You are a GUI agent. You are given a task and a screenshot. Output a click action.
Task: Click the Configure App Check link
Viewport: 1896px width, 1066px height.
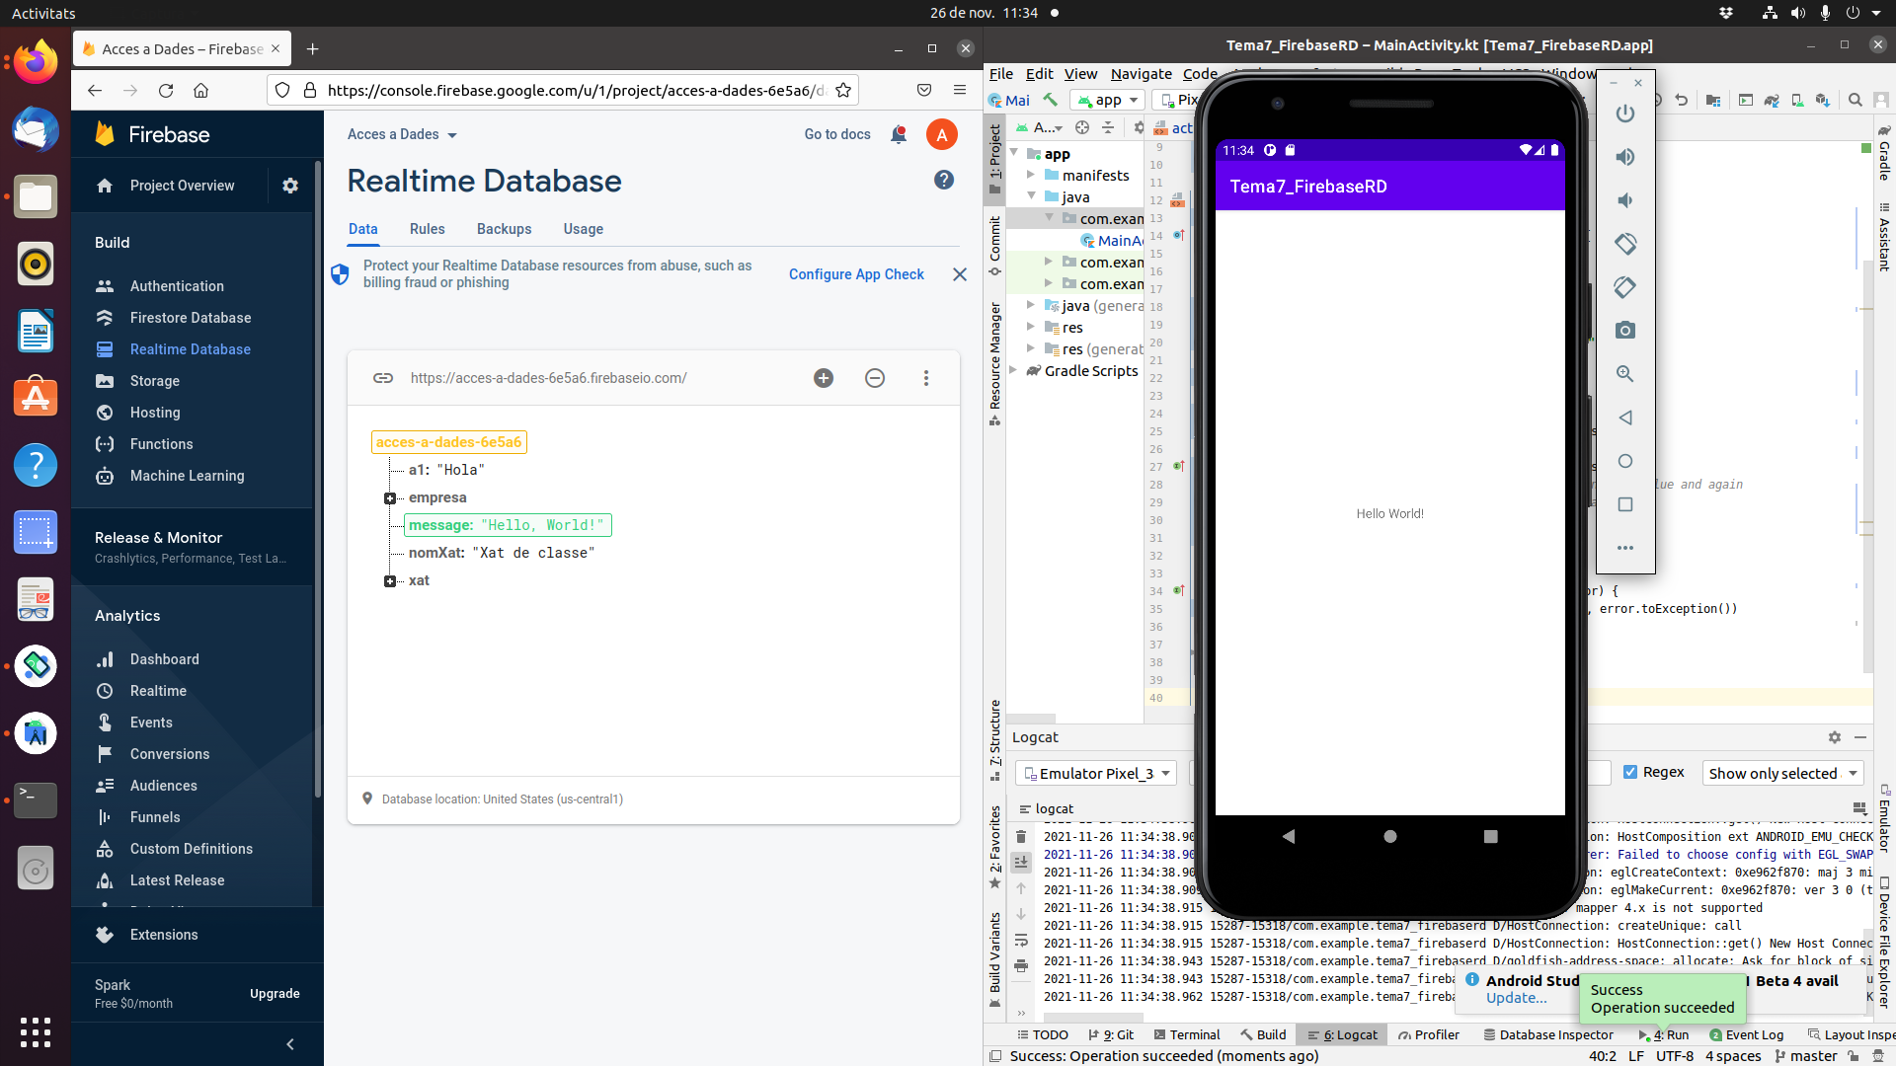click(856, 274)
